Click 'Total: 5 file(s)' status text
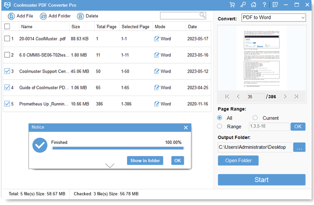The height and width of the screenshot is (205, 314). pyautogui.click(x=37, y=194)
